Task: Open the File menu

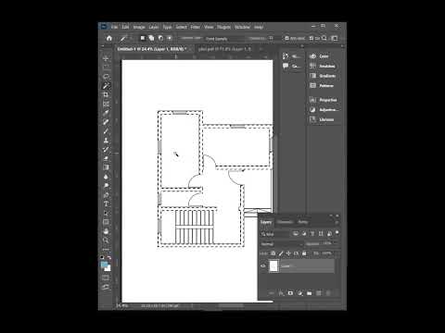Action: pyautogui.click(x=114, y=27)
